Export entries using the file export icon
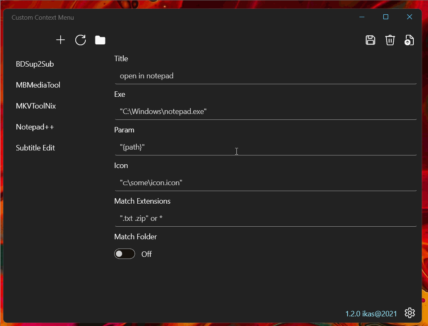The width and height of the screenshot is (428, 326). pyautogui.click(x=409, y=40)
